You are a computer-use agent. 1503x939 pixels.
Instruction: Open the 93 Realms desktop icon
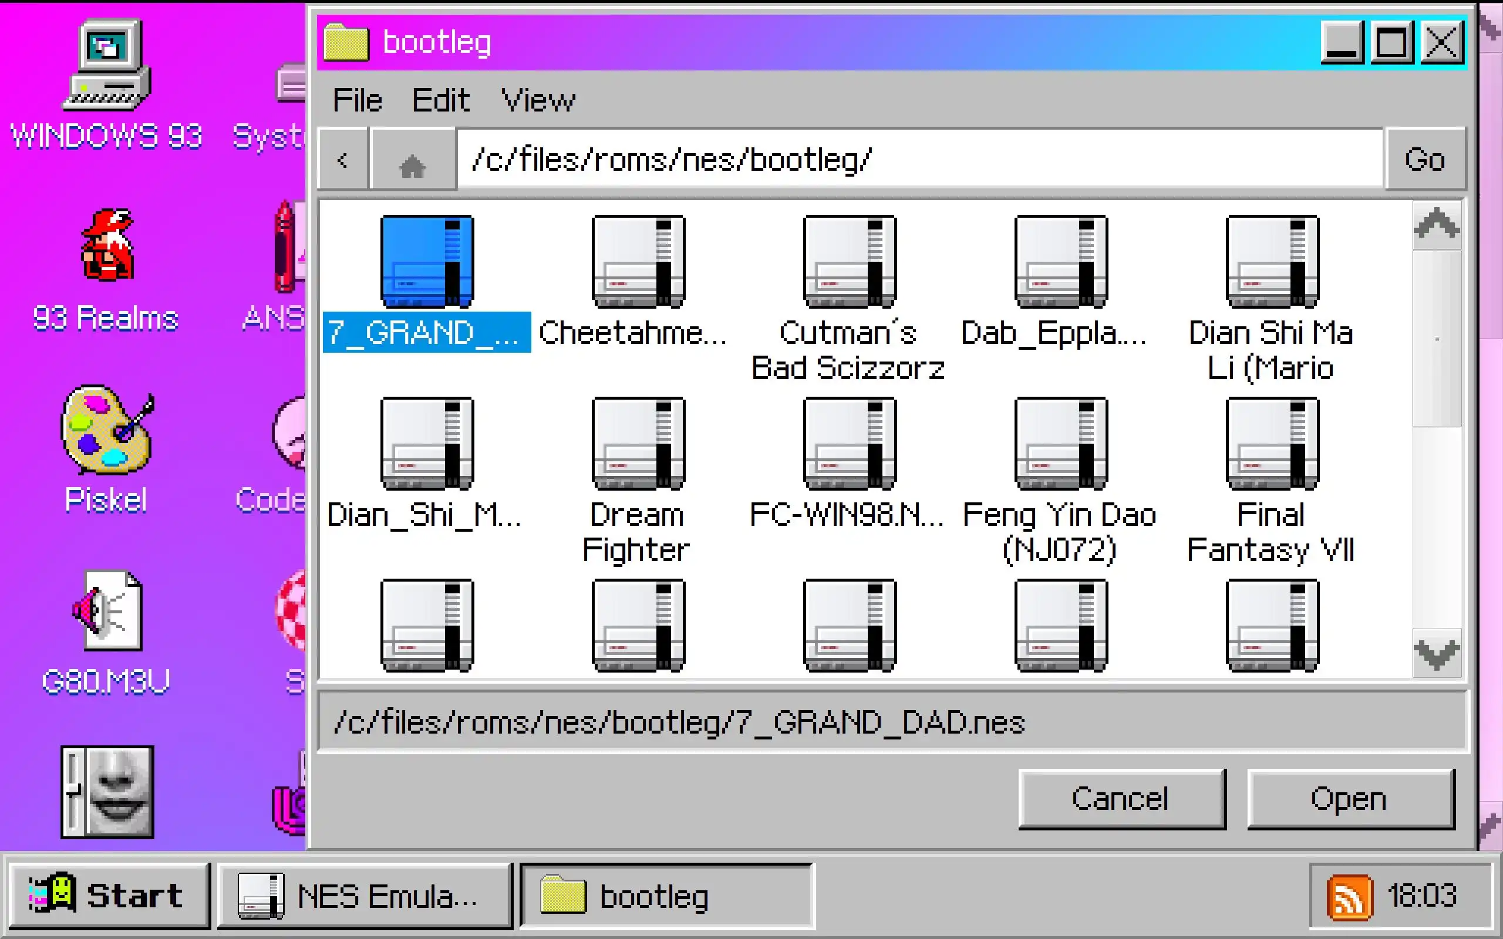tap(106, 246)
